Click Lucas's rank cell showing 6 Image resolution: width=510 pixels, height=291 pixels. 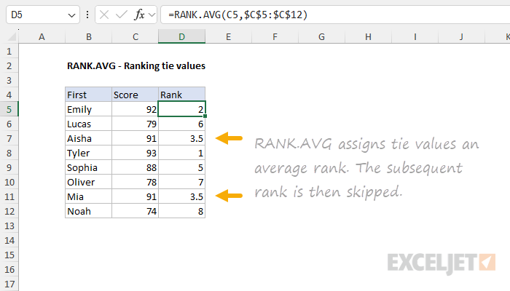click(x=182, y=124)
